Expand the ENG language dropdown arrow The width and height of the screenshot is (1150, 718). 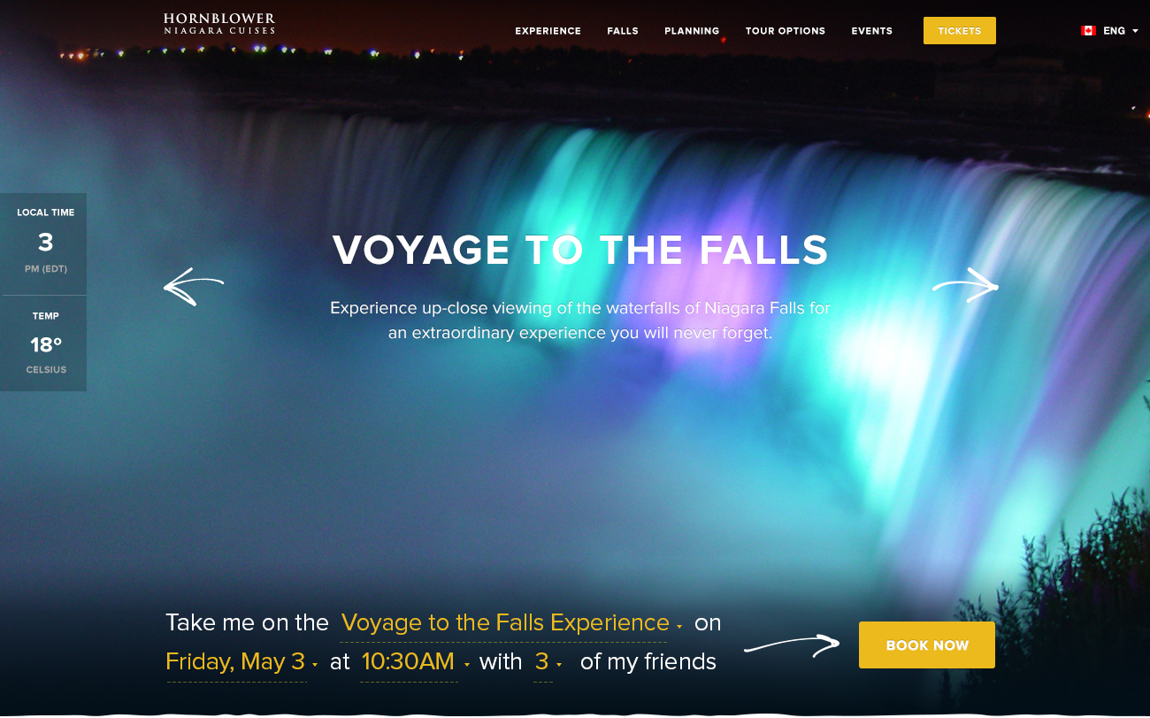pyautogui.click(x=1135, y=31)
